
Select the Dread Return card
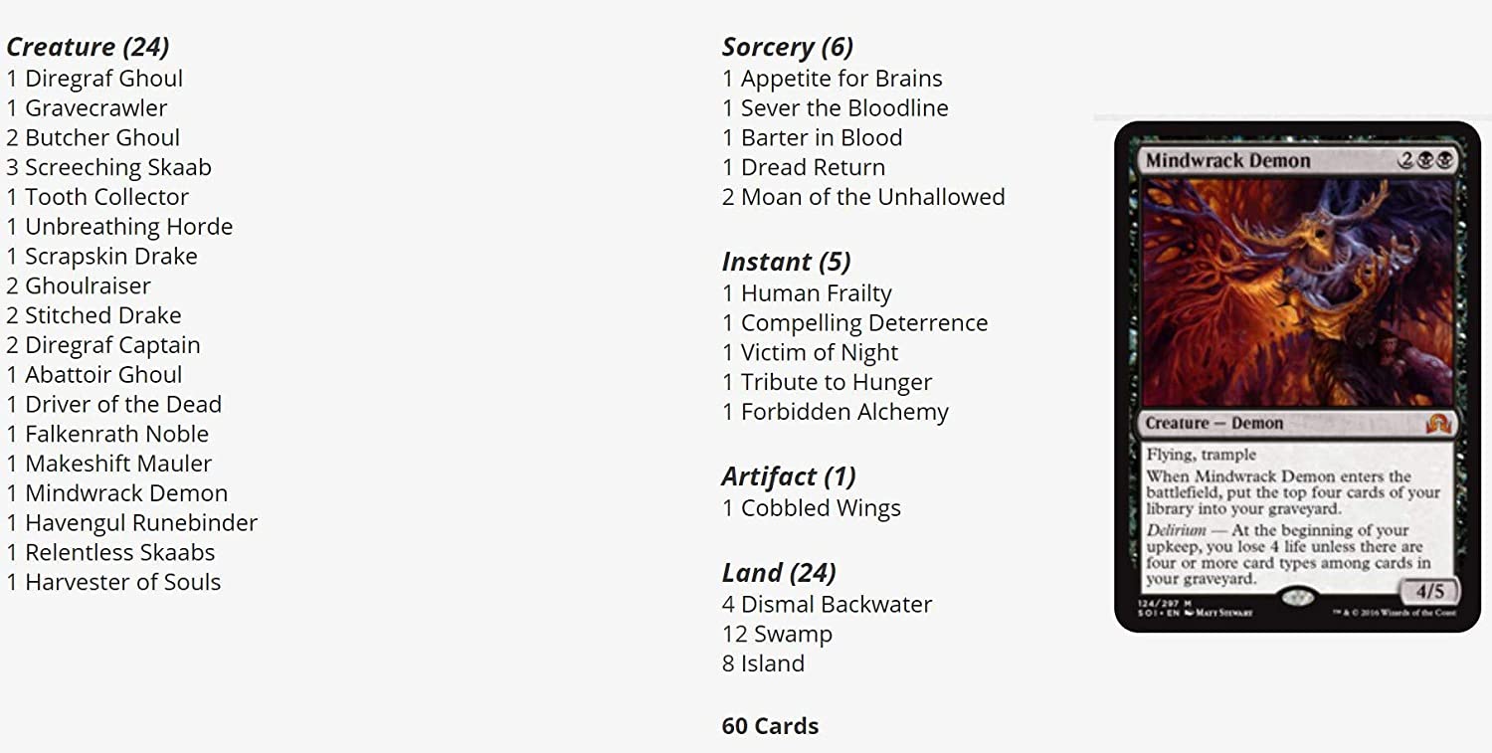(813, 167)
